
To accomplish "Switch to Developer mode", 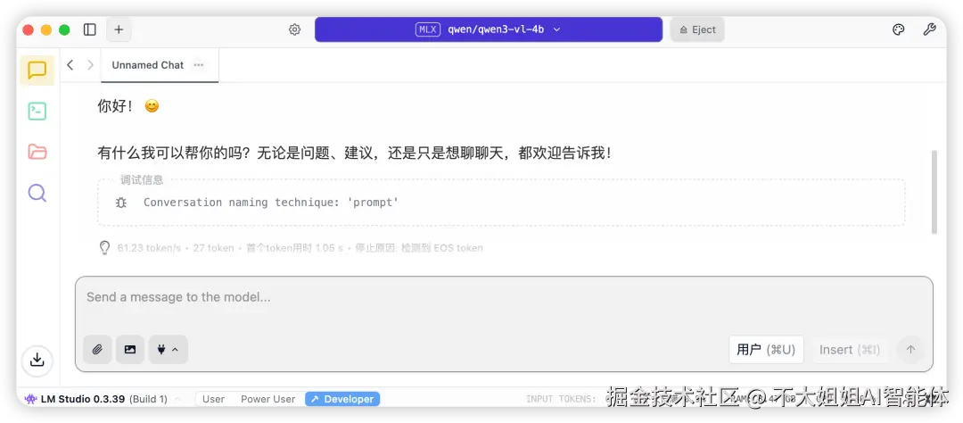I will click(x=342, y=399).
